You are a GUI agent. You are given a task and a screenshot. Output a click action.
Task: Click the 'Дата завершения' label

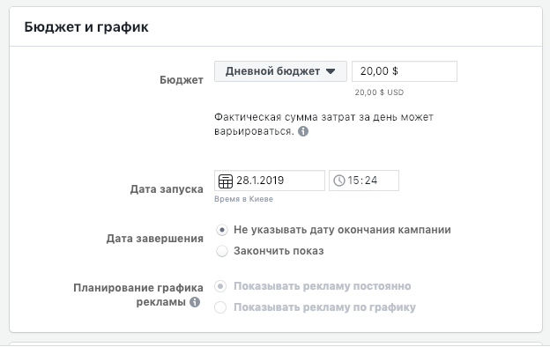point(155,239)
